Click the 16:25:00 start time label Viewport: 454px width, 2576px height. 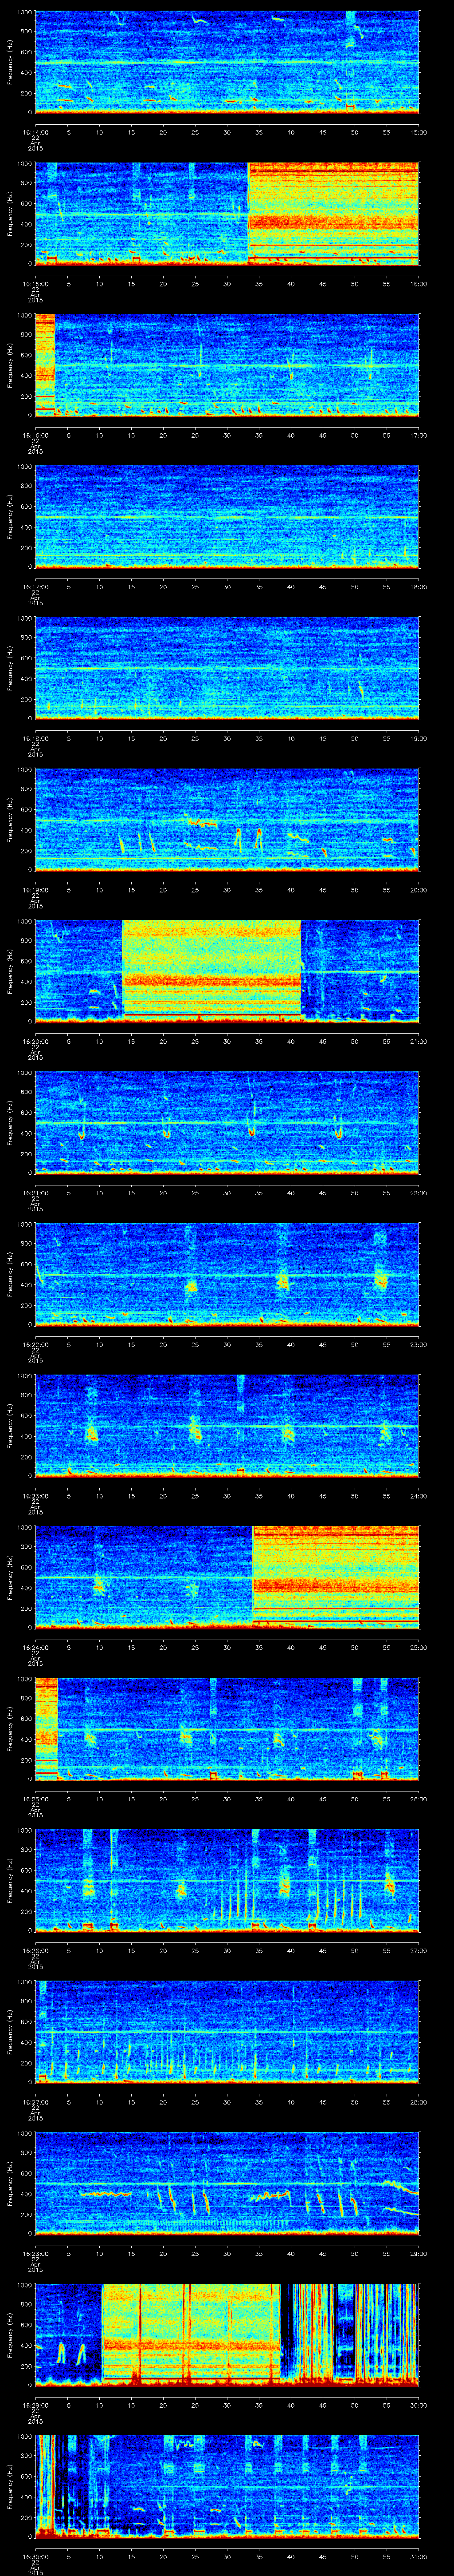click(x=35, y=1800)
